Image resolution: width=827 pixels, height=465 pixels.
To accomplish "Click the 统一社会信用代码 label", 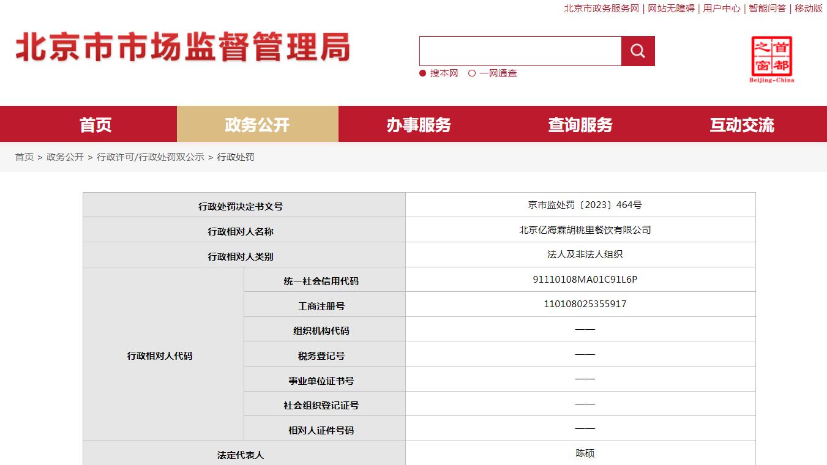I will (321, 281).
